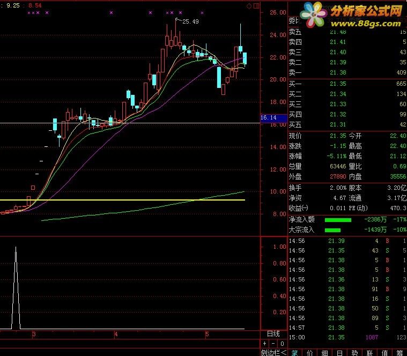Switch to the 势 tab
Image resolution: width=407 pixels, height=356 pixels.
click(354, 353)
